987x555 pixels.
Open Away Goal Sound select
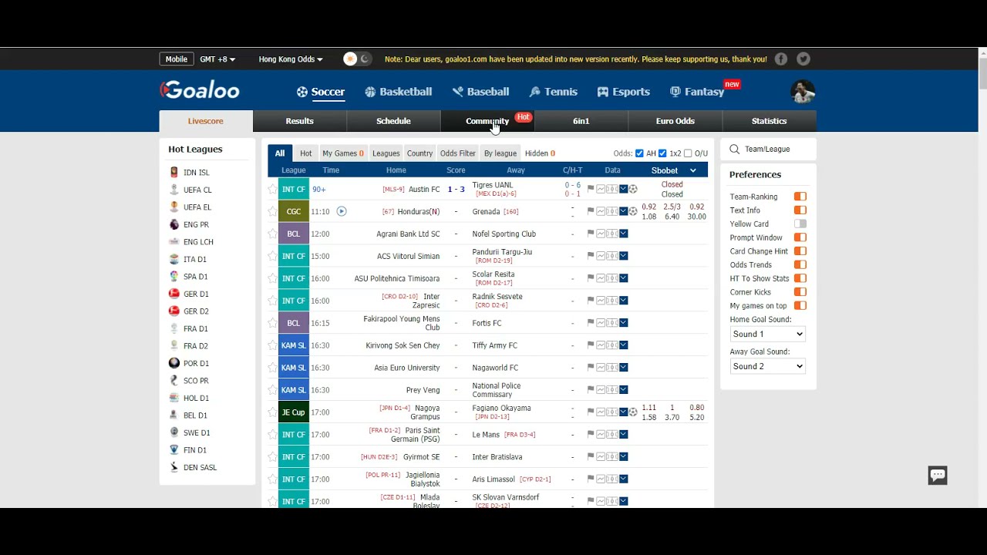pos(767,366)
